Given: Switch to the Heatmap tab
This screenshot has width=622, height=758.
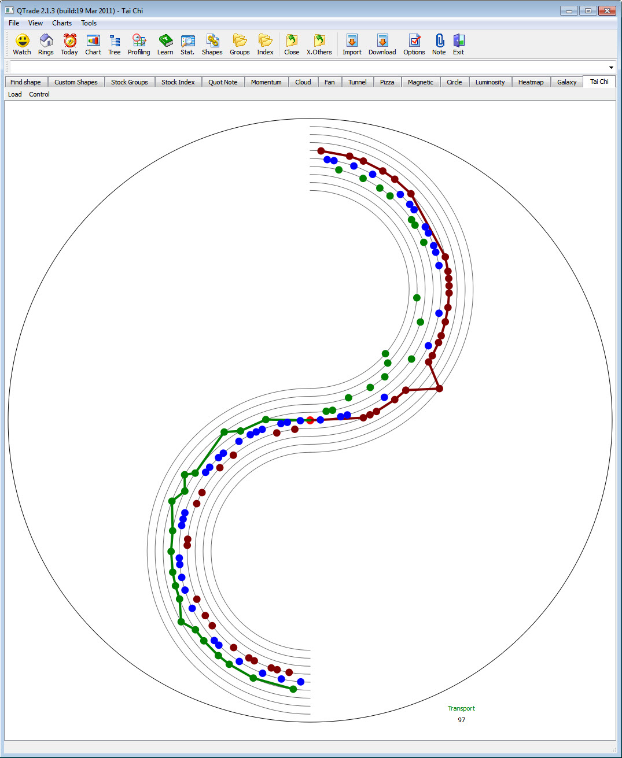Looking at the screenshot, I should coord(531,82).
